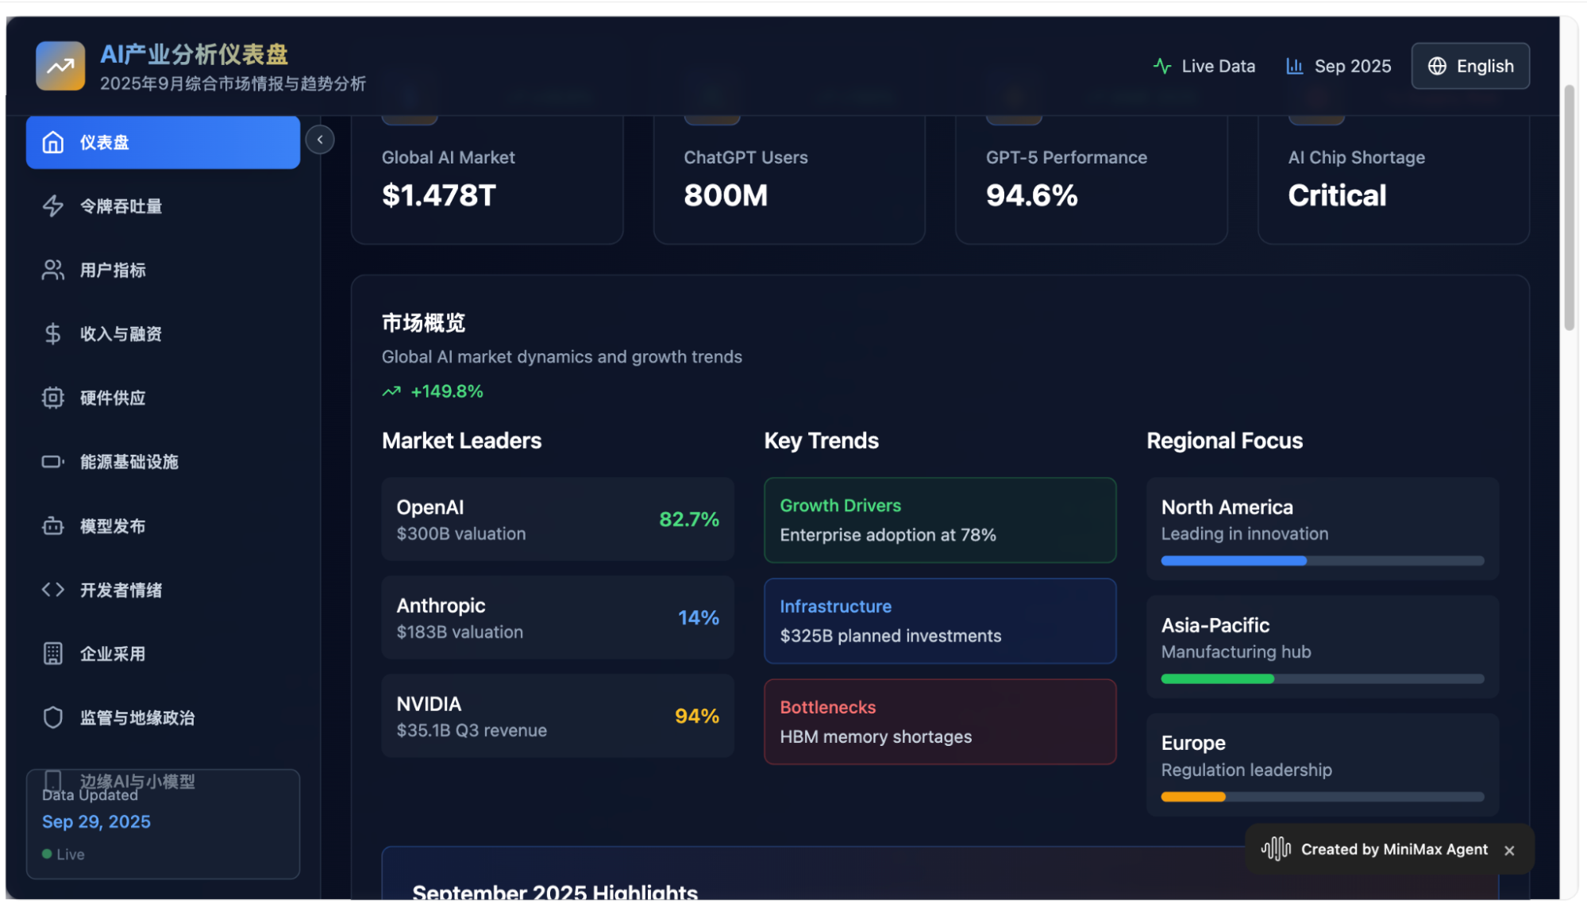Open the OpenAI market leader card
1587x915 pixels.
tap(557, 519)
